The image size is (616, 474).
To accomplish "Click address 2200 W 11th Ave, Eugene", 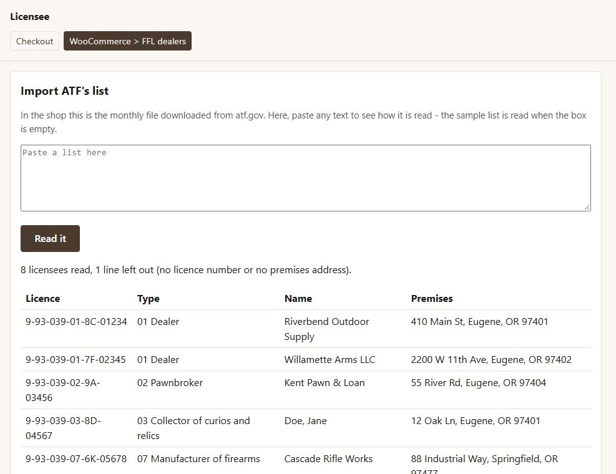I will (491, 360).
